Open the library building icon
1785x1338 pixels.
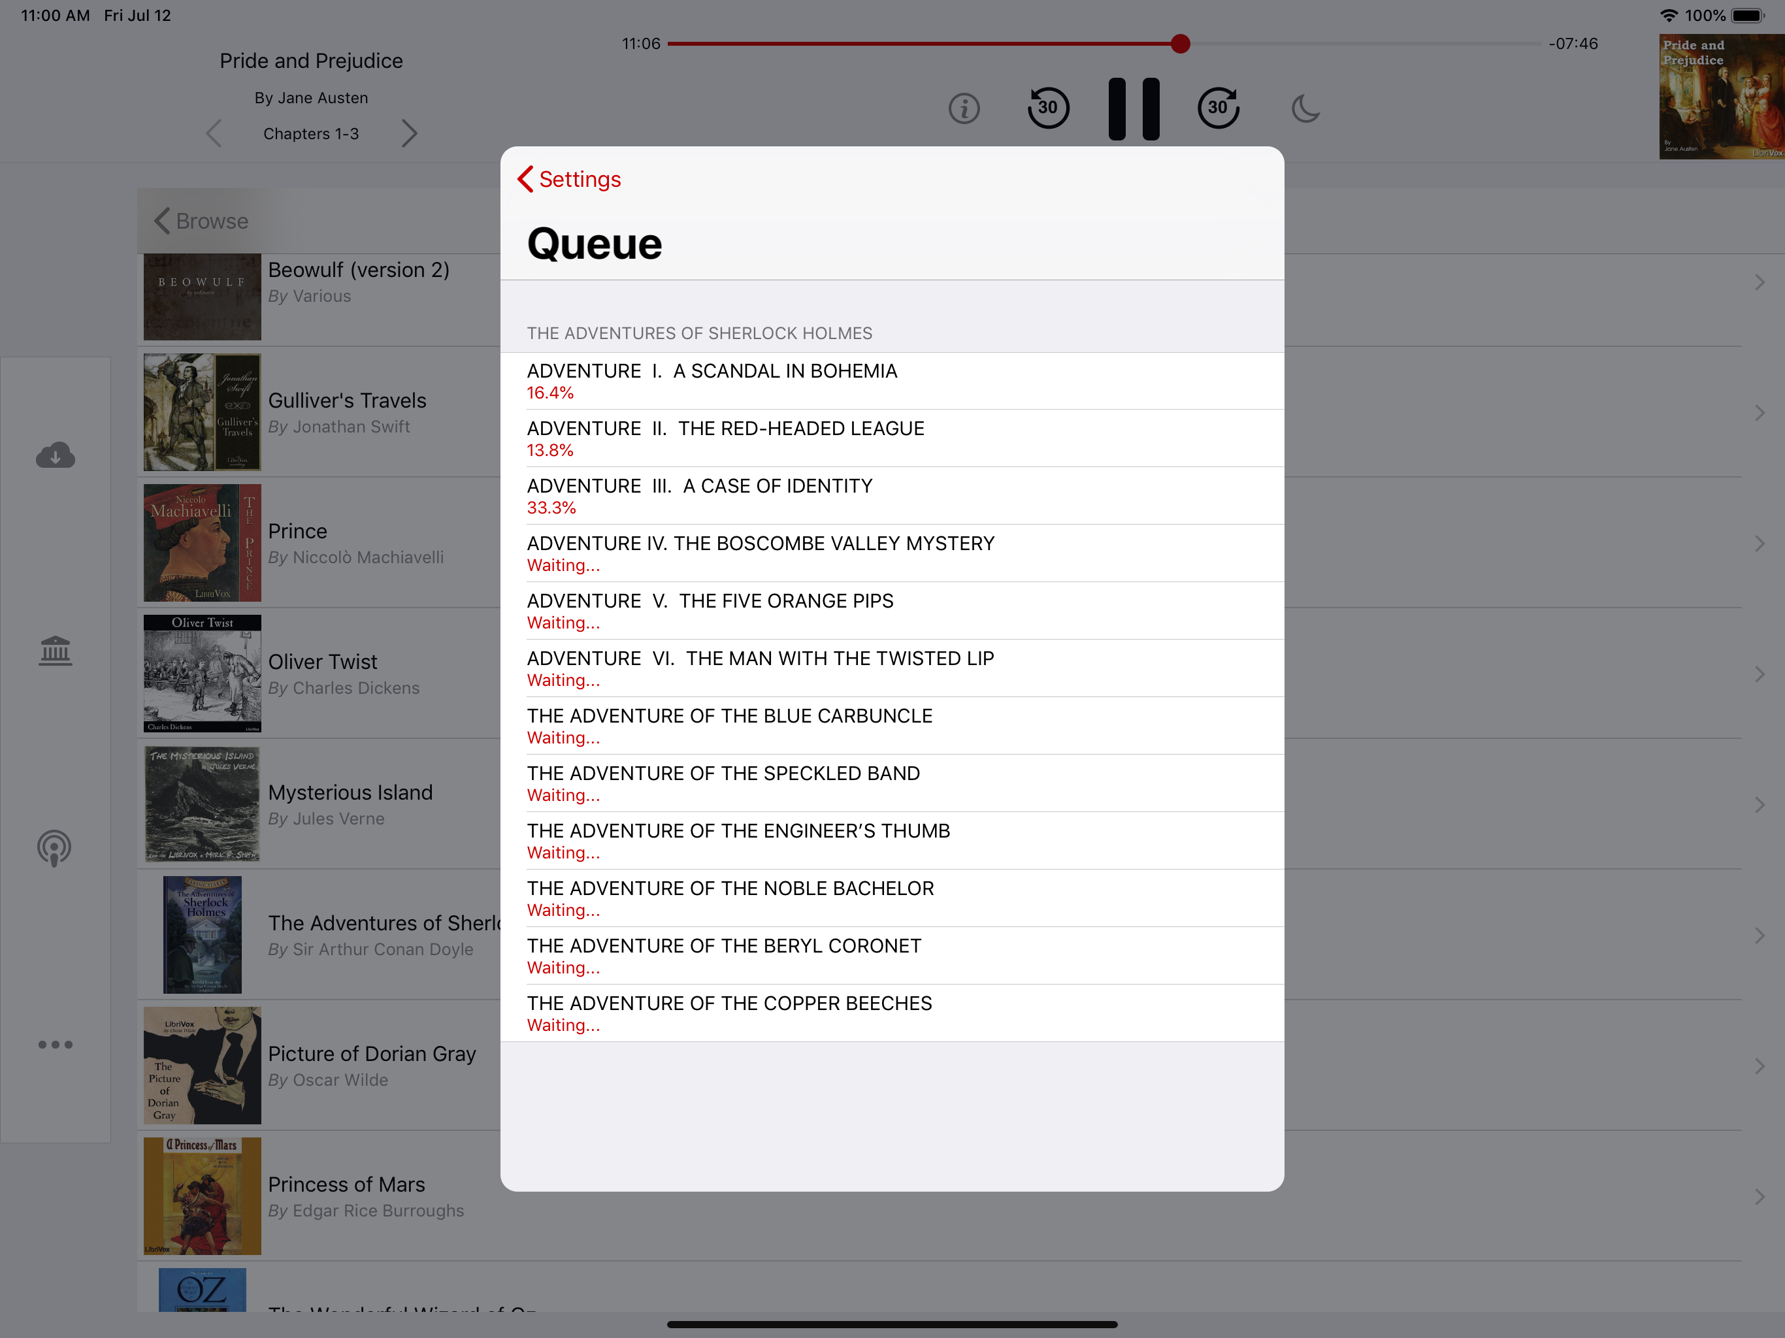pyautogui.click(x=55, y=651)
